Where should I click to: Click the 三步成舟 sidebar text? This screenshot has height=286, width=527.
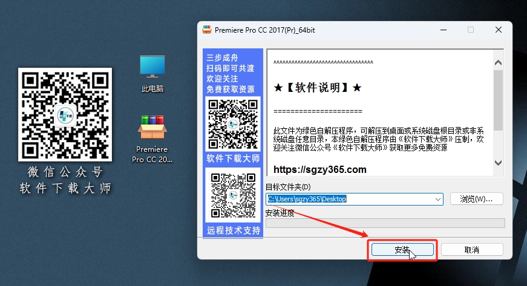coord(222,57)
